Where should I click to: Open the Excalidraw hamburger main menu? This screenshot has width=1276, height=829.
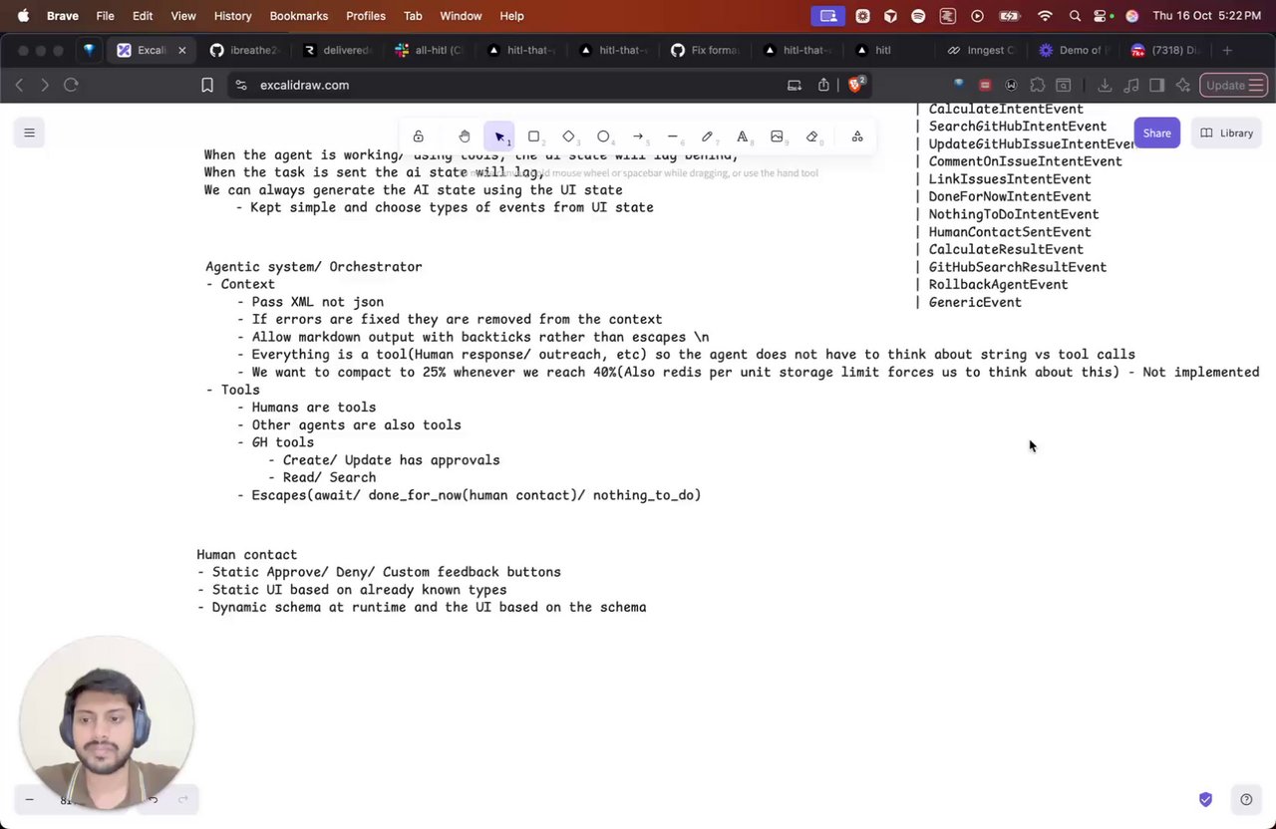pyautogui.click(x=29, y=133)
